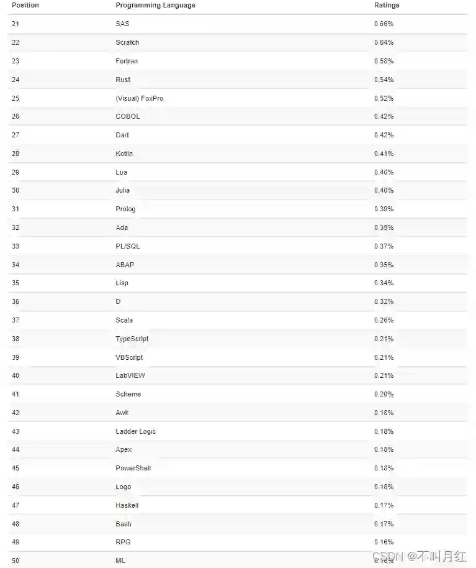This screenshot has height=568, width=476.
Task: Click the Haskell language cell
Action: pyautogui.click(x=127, y=506)
